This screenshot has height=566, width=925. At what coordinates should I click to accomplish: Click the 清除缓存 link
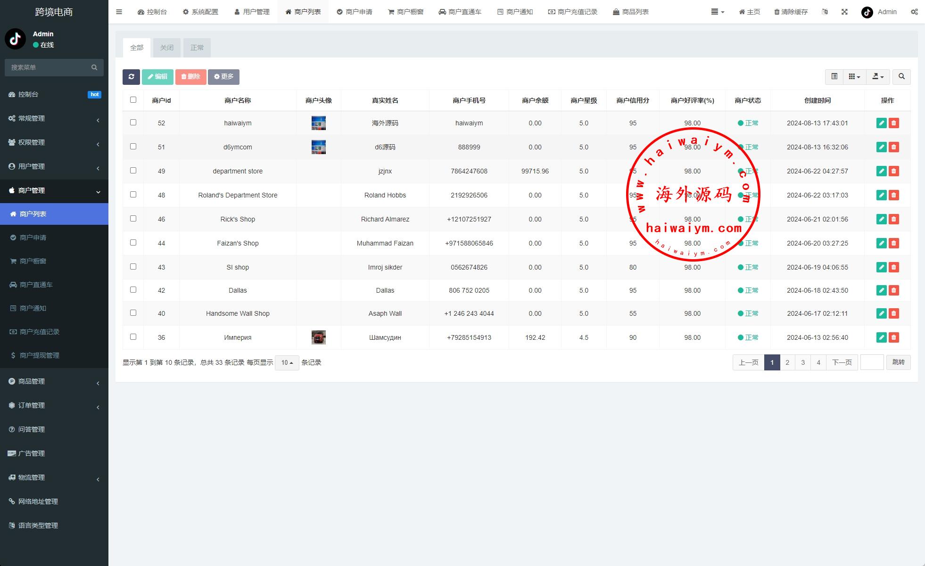[x=791, y=12]
